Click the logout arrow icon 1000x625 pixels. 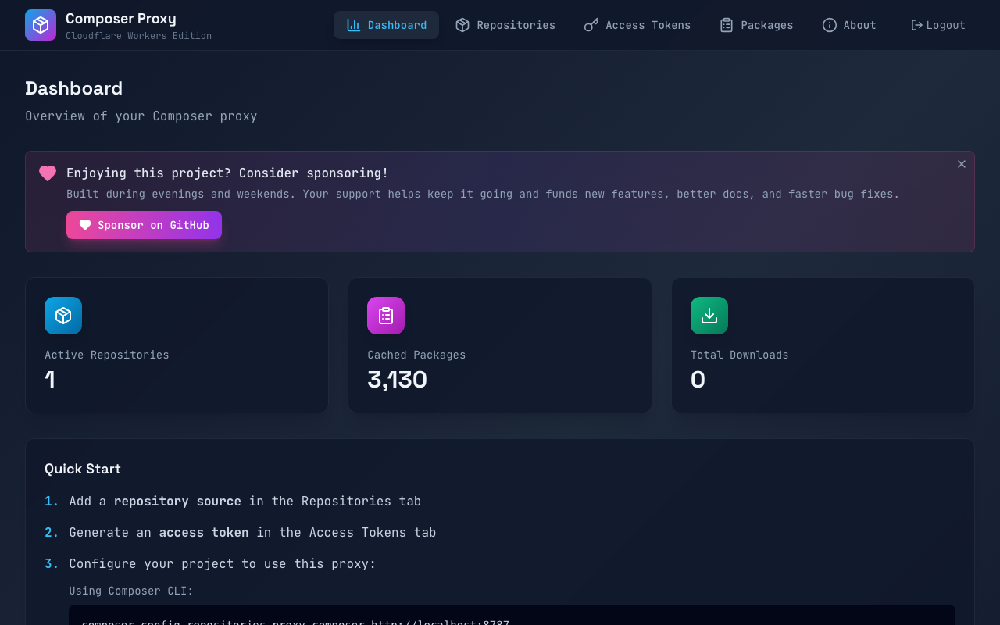(917, 25)
